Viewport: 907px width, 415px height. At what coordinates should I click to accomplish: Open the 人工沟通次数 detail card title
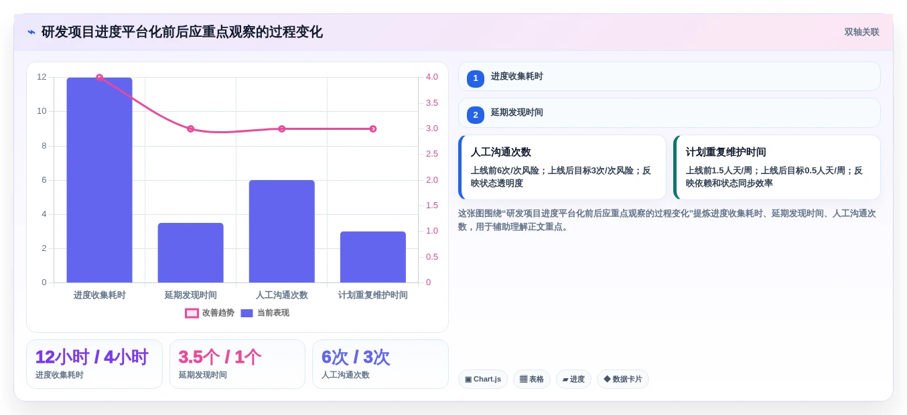click(500, 152)
